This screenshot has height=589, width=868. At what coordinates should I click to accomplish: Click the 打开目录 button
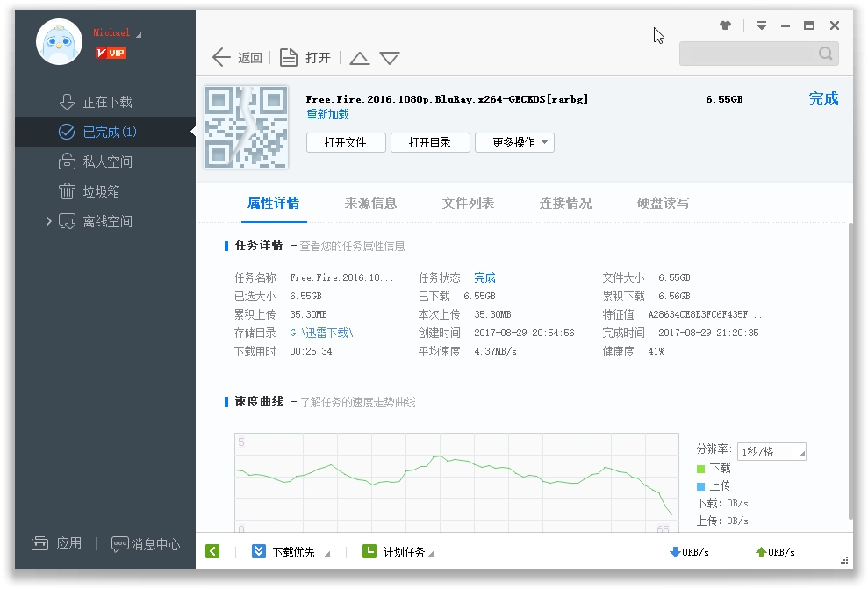(x=430, y=142)
